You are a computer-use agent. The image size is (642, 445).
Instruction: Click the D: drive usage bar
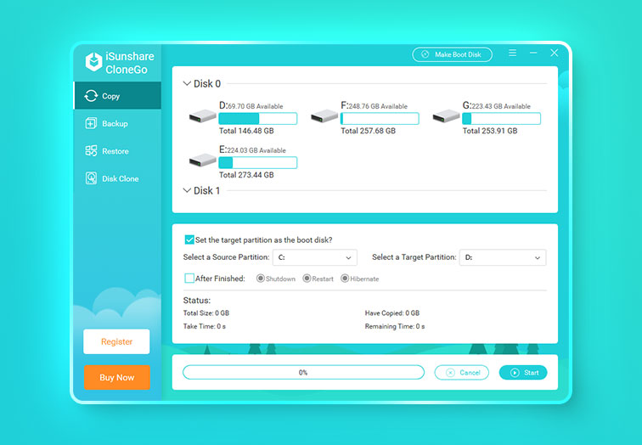click(258, 119)
